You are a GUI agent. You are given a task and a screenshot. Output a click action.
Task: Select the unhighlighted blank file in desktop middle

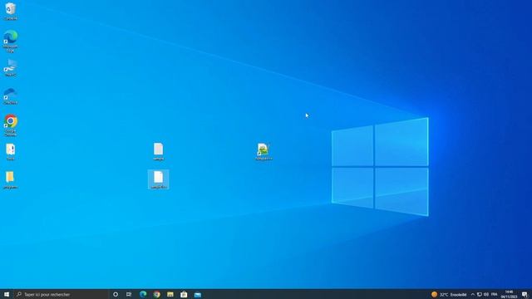159,151
